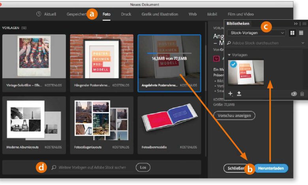Image resolution: width=308 pixels, height=185 pixels.
Task: Switch Bibliotheken panel to list view
Action: (301, 33)
